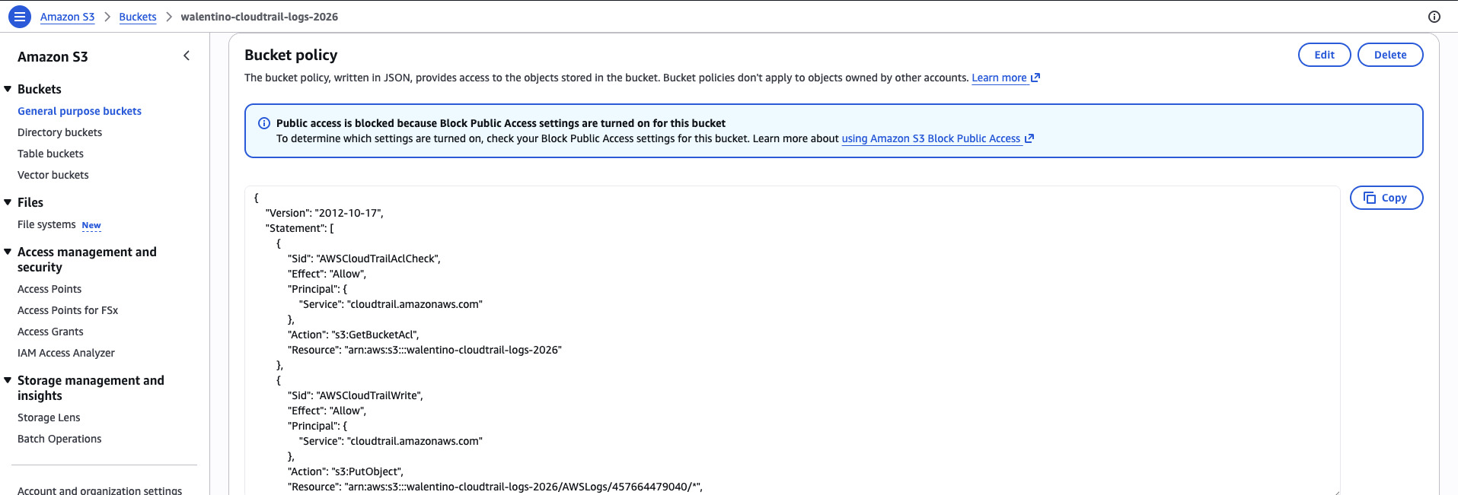The width and height of the screenshot is (1458, 495).
Task: Open the hamburger navigation menu icon
Action: (20, 16)
